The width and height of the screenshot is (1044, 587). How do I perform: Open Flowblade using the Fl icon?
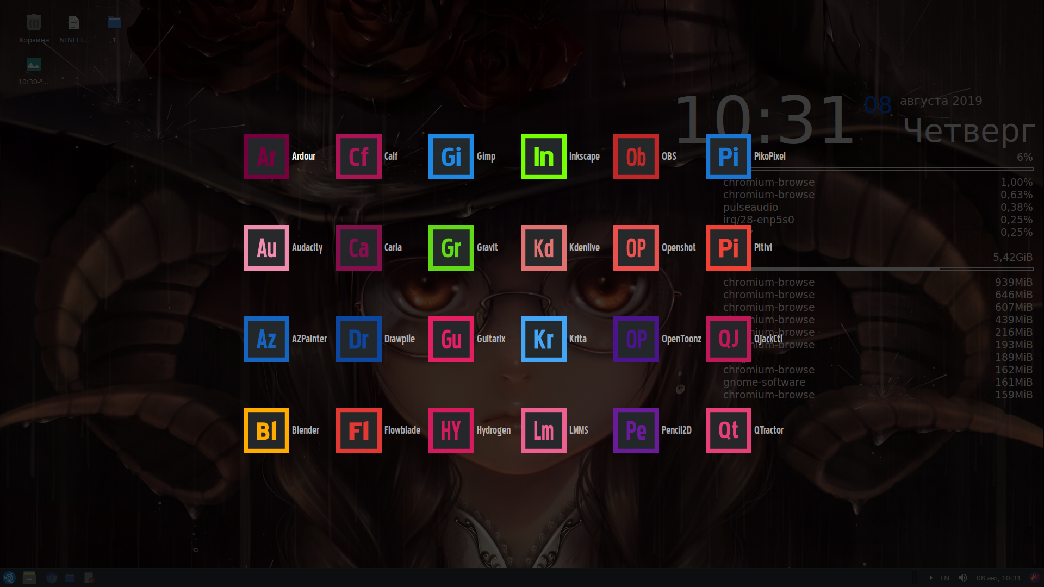[359, 430]
